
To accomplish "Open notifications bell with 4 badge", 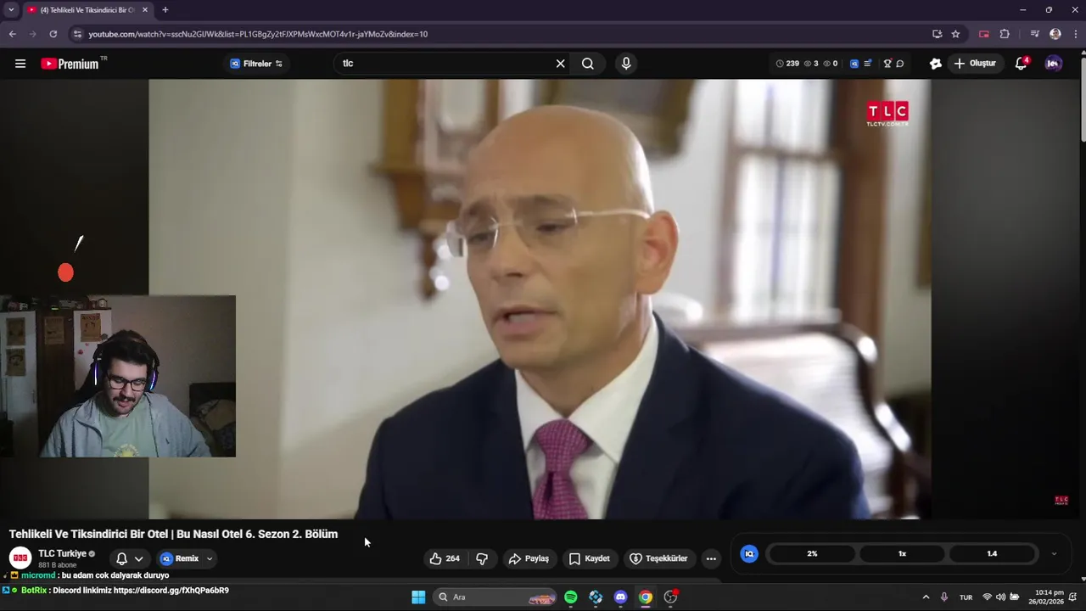I will coord(1022,64).
